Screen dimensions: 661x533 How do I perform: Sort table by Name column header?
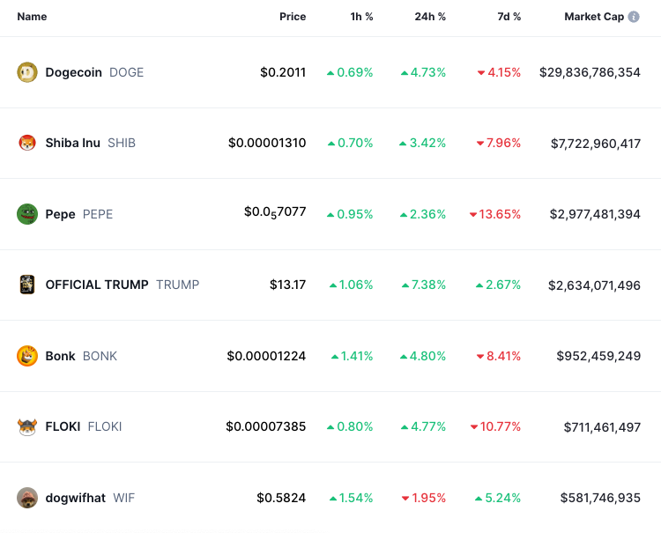pos(32,17)
